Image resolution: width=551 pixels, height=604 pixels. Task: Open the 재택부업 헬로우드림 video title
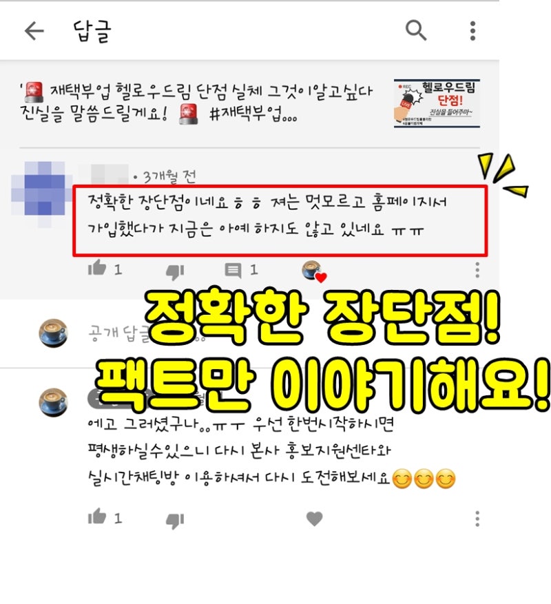(x=196, y=103)
